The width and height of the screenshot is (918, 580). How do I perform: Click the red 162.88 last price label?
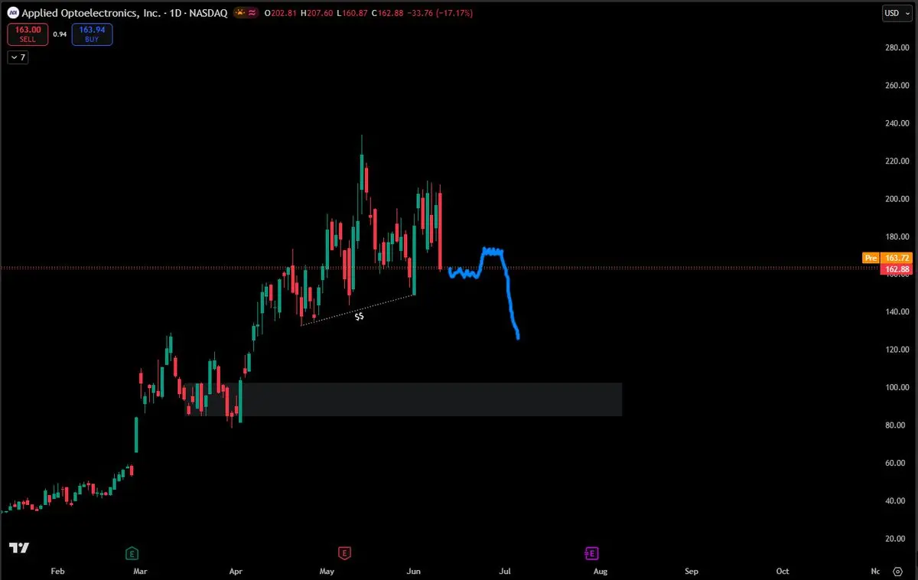coord(897,269)
